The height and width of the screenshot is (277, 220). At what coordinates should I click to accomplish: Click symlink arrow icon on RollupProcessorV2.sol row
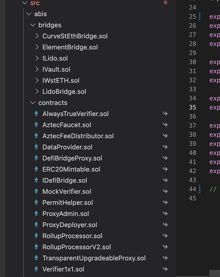(165, 247)
